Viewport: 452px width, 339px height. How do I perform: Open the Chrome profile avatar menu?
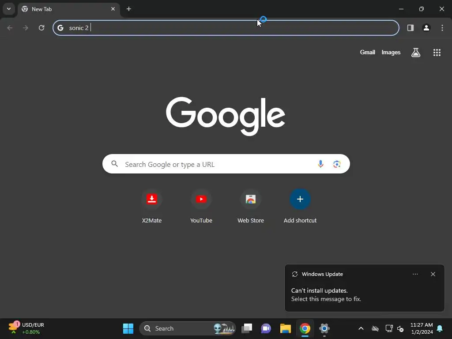[x=426, y=28]
